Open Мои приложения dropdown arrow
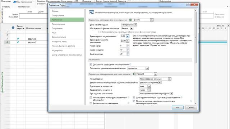230x129 pixels. (34, 2)
